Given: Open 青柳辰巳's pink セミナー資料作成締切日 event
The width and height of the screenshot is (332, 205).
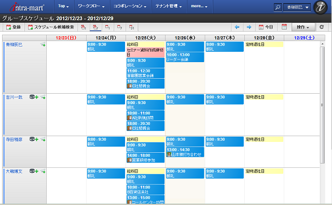Looking at the screenshot, I should pyautogui.click(x=145, y=52).
